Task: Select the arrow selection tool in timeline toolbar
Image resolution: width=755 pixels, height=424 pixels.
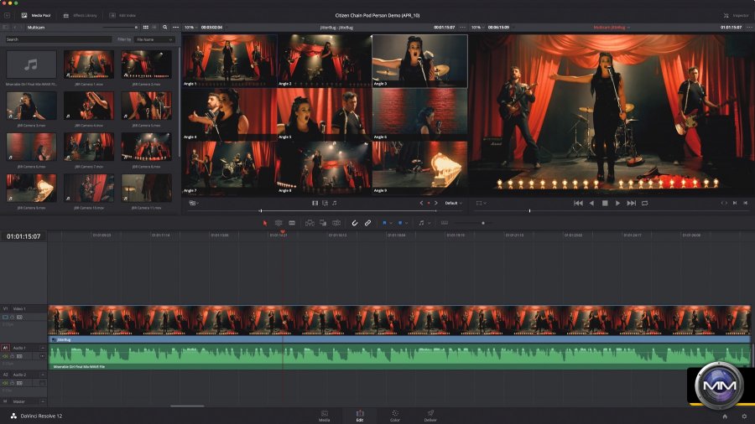Action: (x=265, y=223)
